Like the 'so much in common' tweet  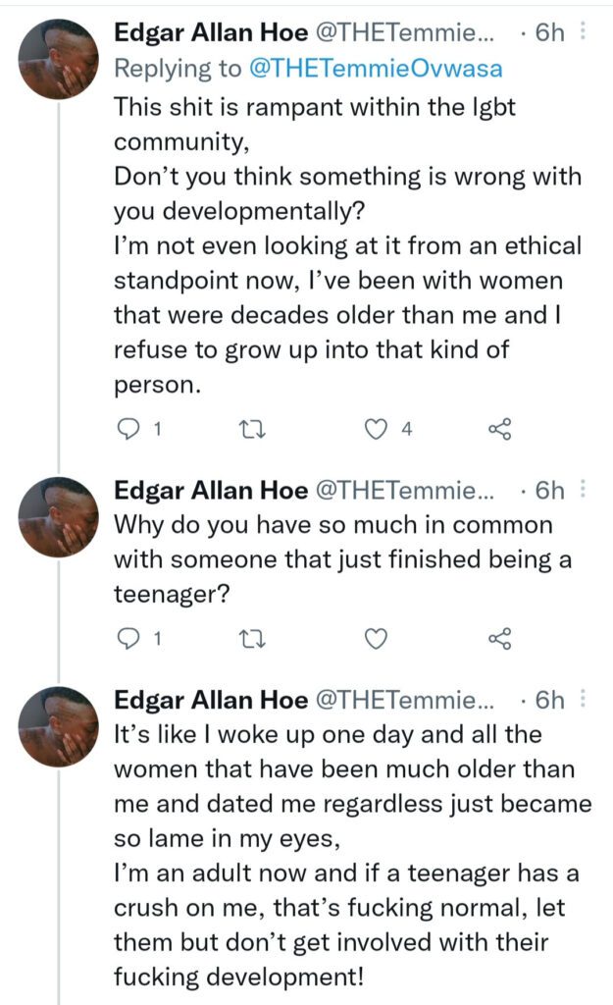click(375, 639)
